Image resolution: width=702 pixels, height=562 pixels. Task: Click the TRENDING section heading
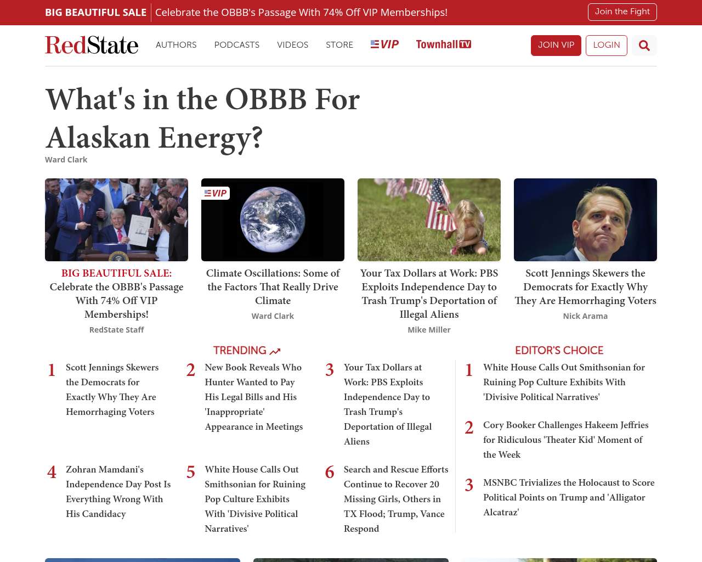pos(240,350)
